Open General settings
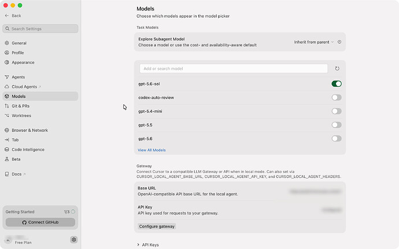The width and height of the screenshot is (399, 249). pos(40,43)
